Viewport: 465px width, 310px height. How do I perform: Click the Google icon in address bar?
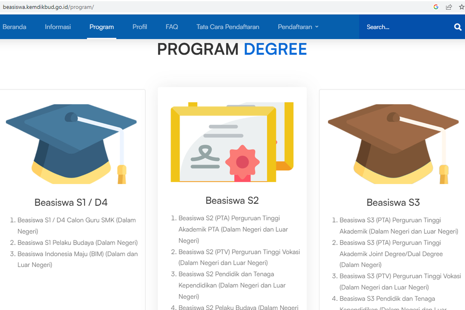436,7
